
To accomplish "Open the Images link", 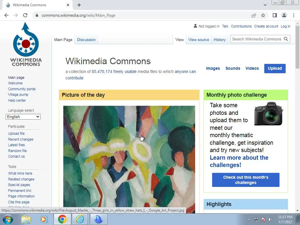I will pyautogui.click(x=213, y=68).
